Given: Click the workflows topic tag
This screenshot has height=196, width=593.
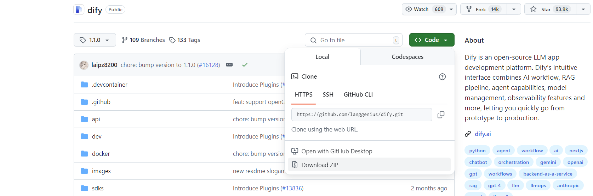Looking at the screenshot, I should pyautogui.click(x=500, y=174).
